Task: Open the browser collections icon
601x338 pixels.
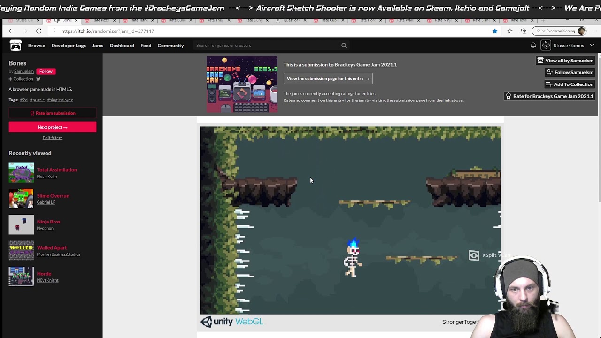Action: click(524, 31)
